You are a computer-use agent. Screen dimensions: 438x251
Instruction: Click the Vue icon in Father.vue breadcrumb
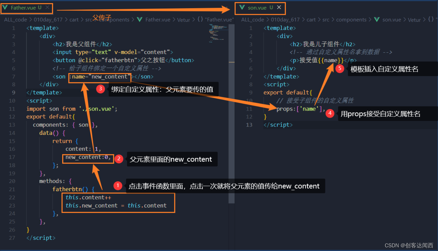[x=139, y=20]
